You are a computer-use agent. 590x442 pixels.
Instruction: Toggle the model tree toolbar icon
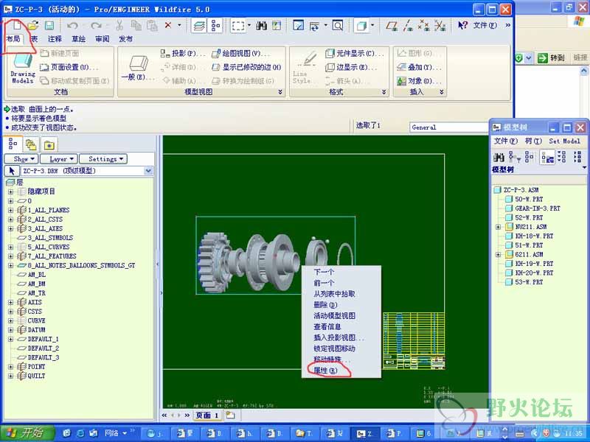pos(215,26)
